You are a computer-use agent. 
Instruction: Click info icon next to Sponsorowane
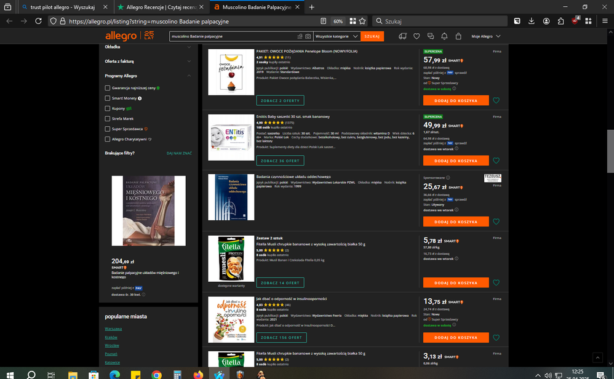[x=448, y=178]
